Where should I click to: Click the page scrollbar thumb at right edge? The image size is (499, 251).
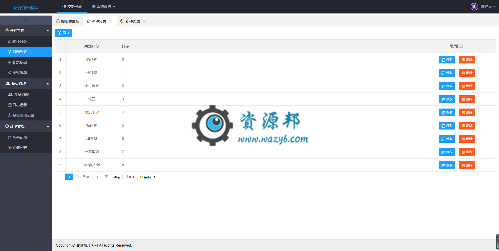coord(497,242)
